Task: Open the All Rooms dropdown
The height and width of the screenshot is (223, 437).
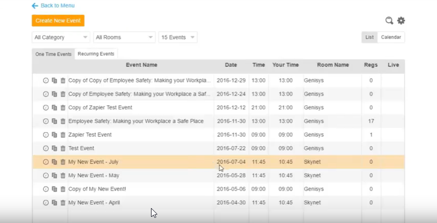Action: point(124,38)
